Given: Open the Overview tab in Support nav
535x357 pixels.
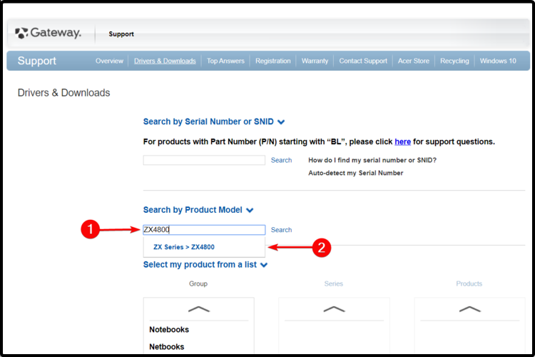Looking at the screenshot, I should (109, 61).
